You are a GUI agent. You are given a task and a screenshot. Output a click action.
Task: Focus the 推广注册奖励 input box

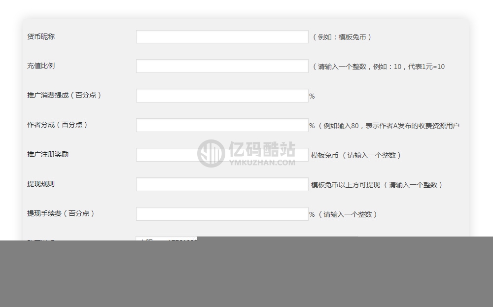(x=222, y=155)
